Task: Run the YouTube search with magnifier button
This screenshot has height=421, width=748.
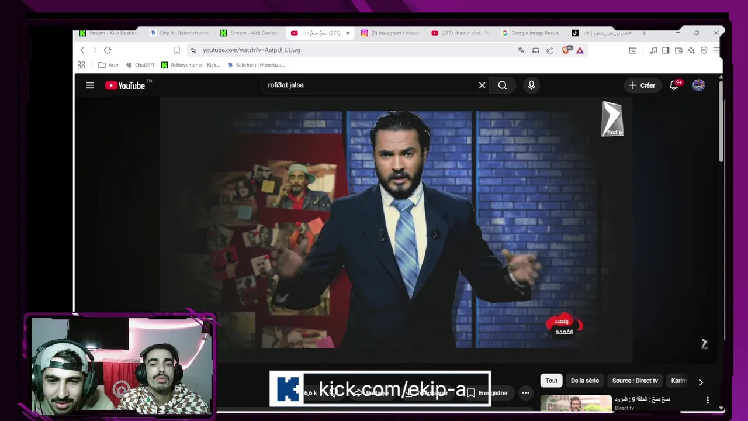Action: 503,85
